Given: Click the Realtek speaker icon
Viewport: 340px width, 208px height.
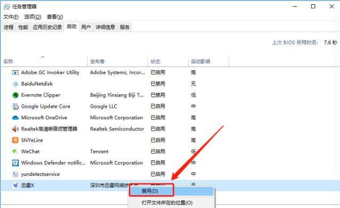Looking at the screenshot, I should [x=15, y=129].
